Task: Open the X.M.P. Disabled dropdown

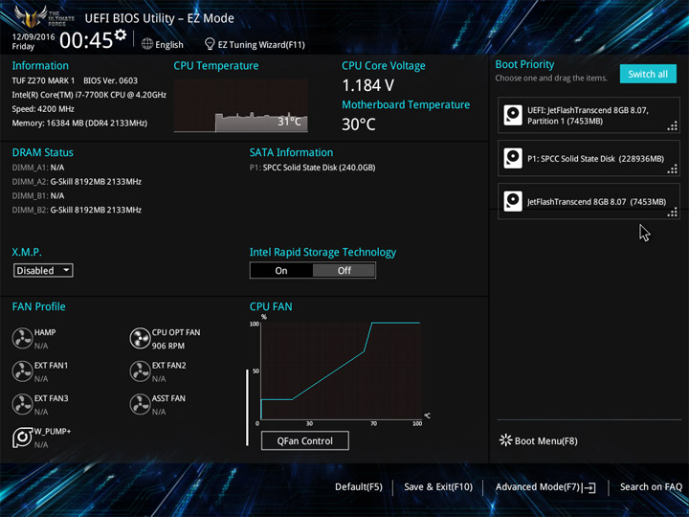Action: click(x=43, y=270)
